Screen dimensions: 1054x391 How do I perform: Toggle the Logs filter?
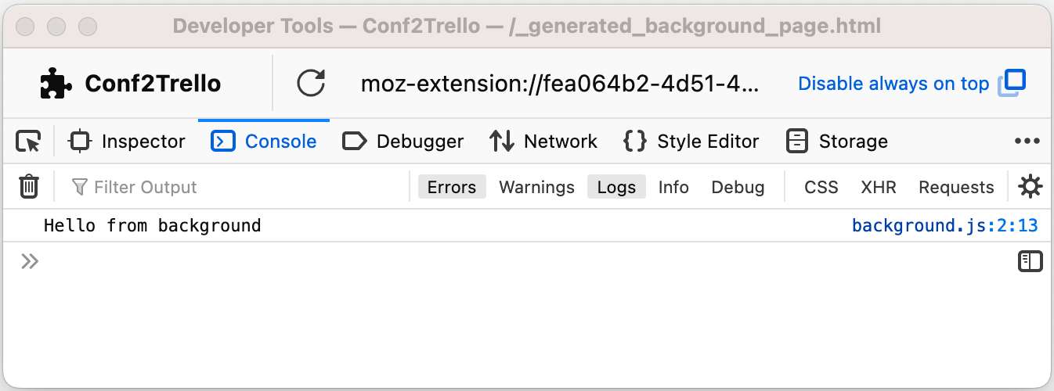click(x=616, y=187)
